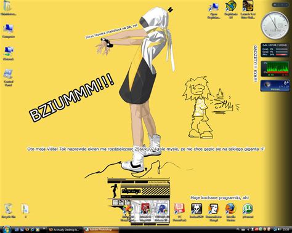Switch to the Actualy Desktop taskbar button
Viewport: 292px width, 233px height.
[65, 230]
